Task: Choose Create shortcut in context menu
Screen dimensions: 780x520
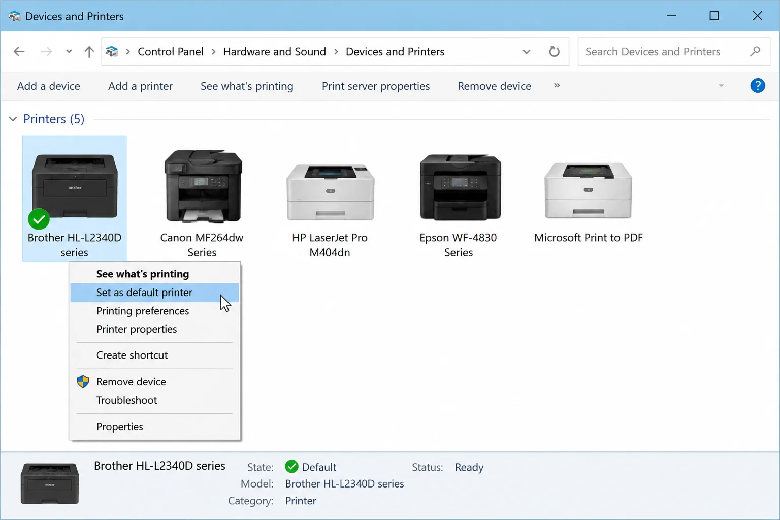Action: tap(154, 355)
